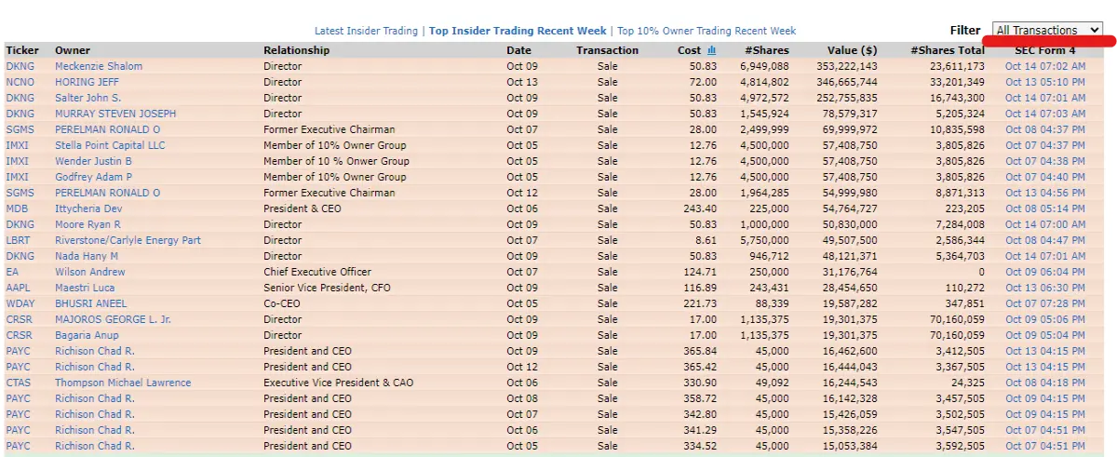Open owner Moore Ryan R
1117x457 pixels.
(87, 224)
